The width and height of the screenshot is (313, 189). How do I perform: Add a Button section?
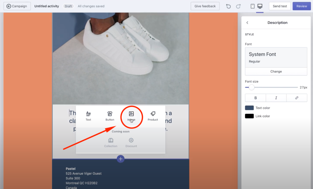[x=110, y=116]
